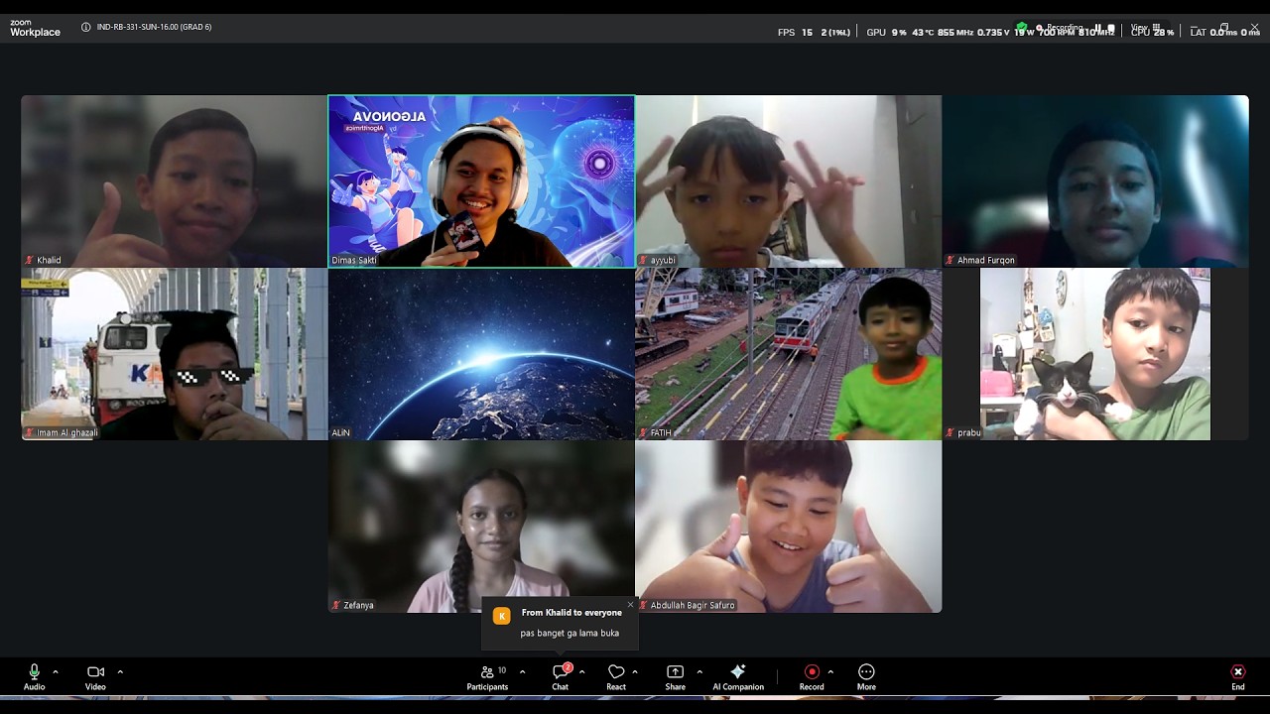Open chat message "pas banget ga lama buka"
Viewport: 1270px width, 714px height.
[570, 633]
